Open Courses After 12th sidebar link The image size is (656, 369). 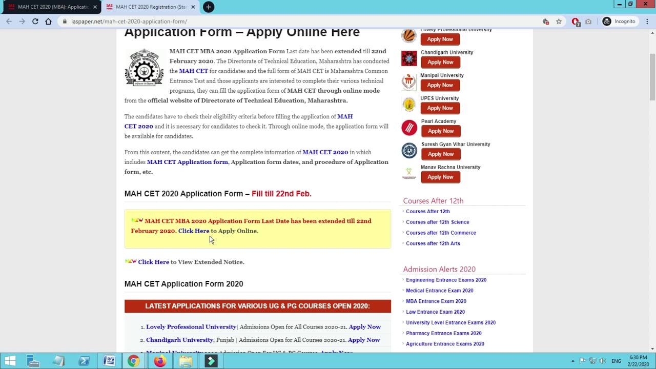click(x=427, y=211)
